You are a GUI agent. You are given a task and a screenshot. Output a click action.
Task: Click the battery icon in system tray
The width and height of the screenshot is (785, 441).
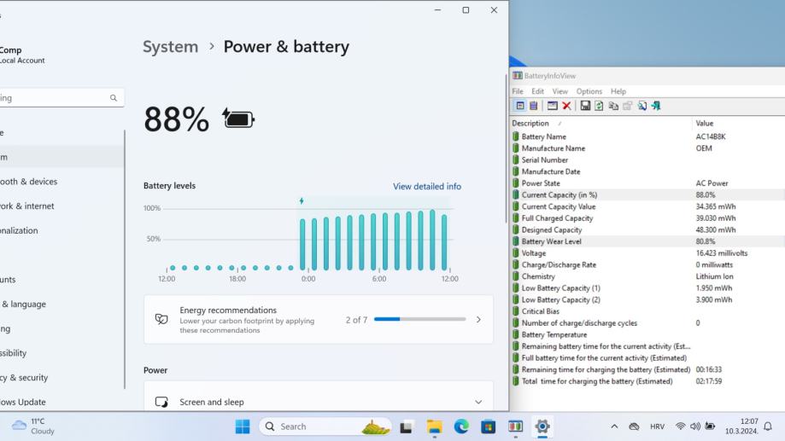point(710,426)
